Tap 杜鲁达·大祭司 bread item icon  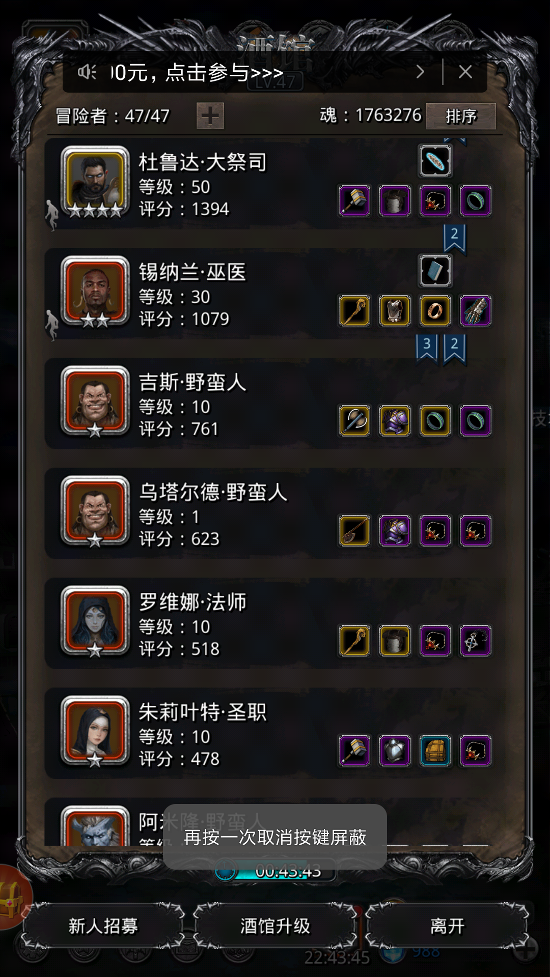[x=435, y=161]
